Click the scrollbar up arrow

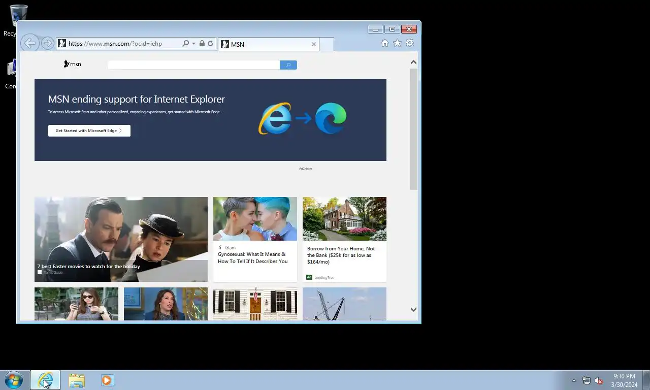tap(413, 62)
